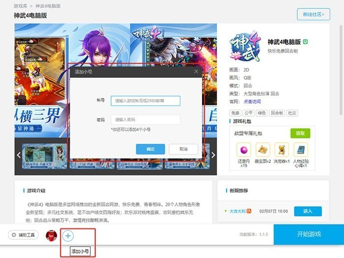The width and height of the screenshot is (344, 258).
Task: Cancel the dialog with 取消 button
Action: 183,149
